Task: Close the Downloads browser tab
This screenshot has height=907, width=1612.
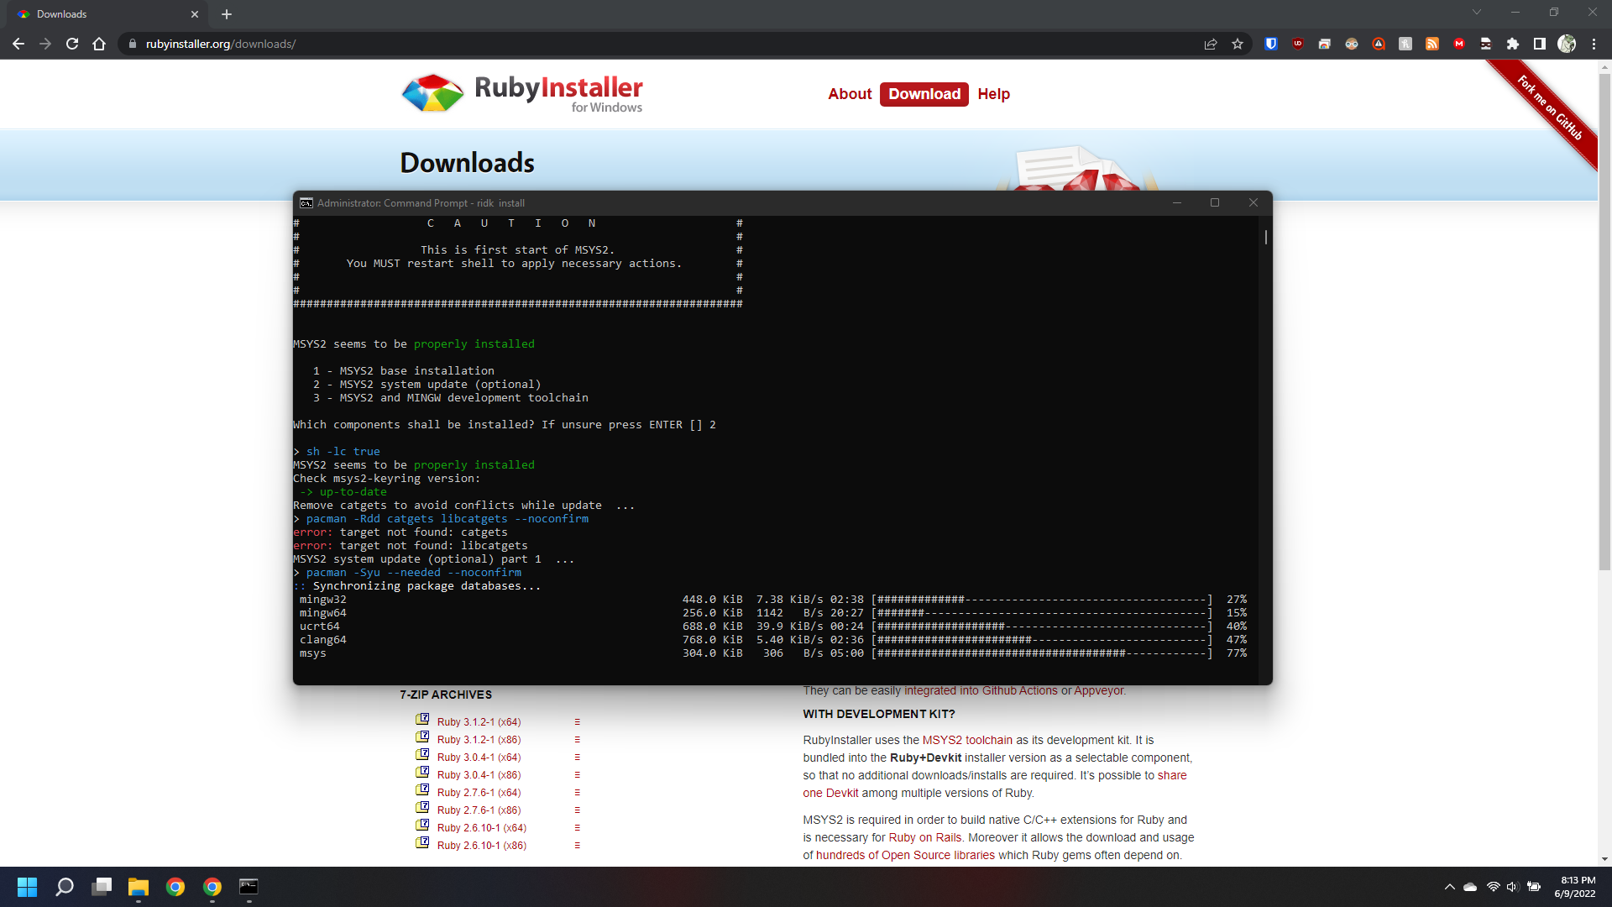Action: [195, 14]
